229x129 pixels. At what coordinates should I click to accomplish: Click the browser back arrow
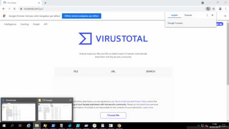[x=4, y=9]
